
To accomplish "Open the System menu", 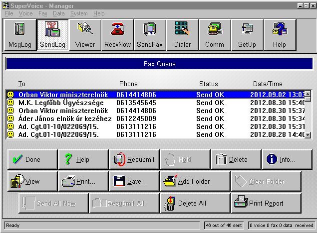I will (x=79, y=13).
